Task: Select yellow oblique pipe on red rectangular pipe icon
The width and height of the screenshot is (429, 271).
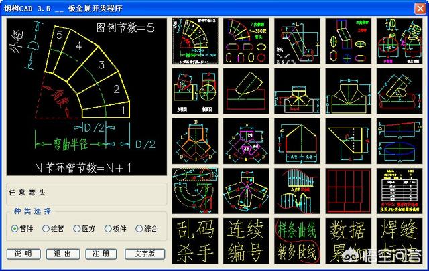Action: coord(246,91)
